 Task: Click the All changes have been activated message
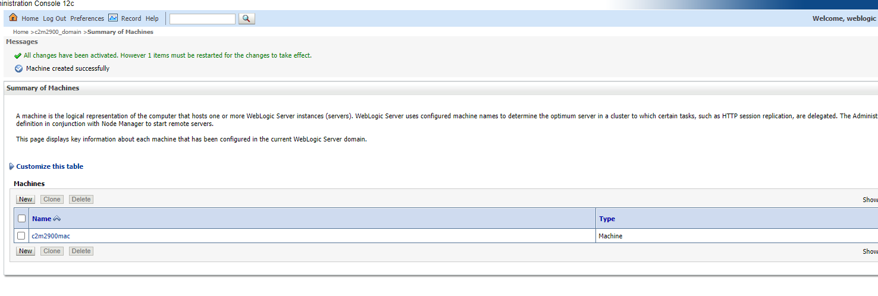coord(168,55)
